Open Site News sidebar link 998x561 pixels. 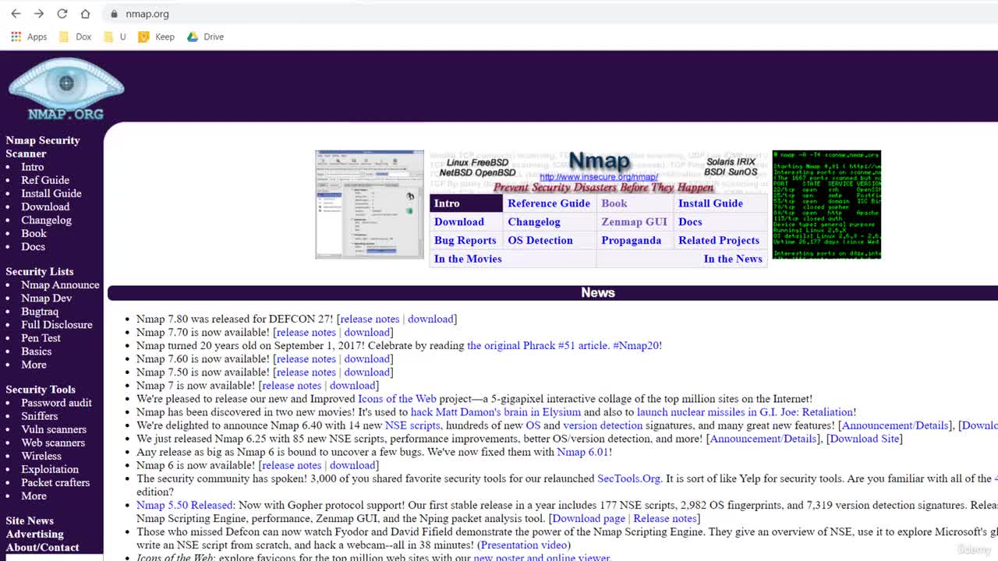pyautogui.click(x=30, y=520)
